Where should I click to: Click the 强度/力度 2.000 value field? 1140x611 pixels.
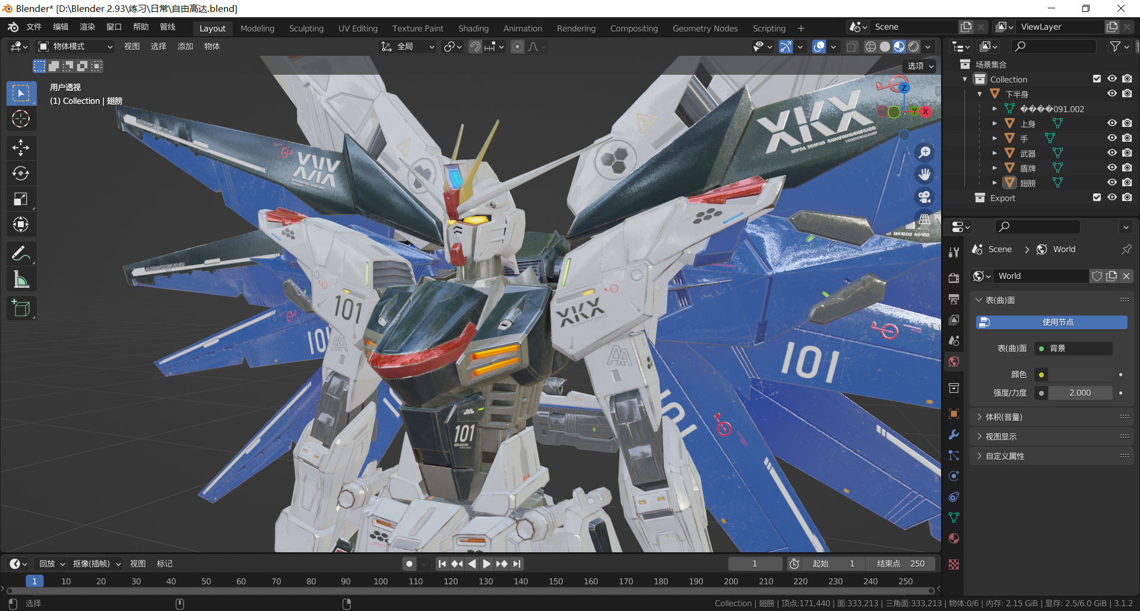1080,393
